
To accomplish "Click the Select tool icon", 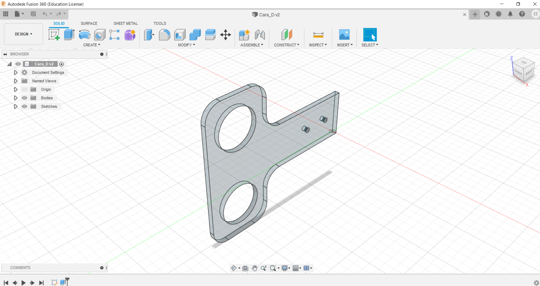I will click(x=370, y=35).
